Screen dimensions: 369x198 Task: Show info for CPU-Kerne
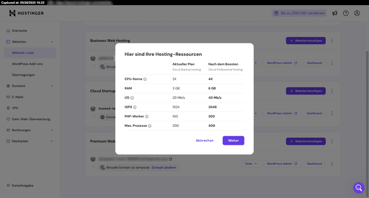tap(145, 79)
